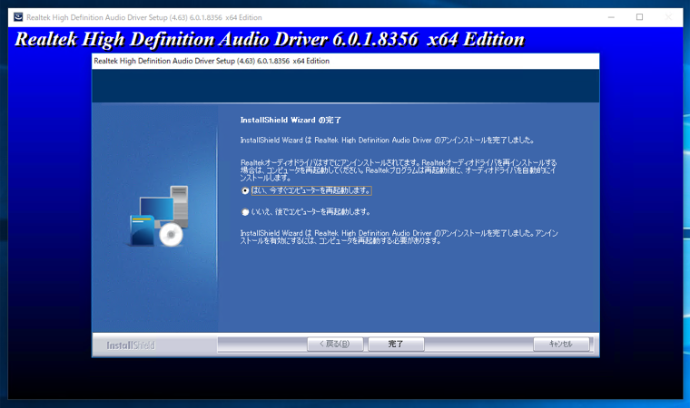690x408 pixels.
Task: Click the first uninstall completed message line
Action: coord(388,141)
